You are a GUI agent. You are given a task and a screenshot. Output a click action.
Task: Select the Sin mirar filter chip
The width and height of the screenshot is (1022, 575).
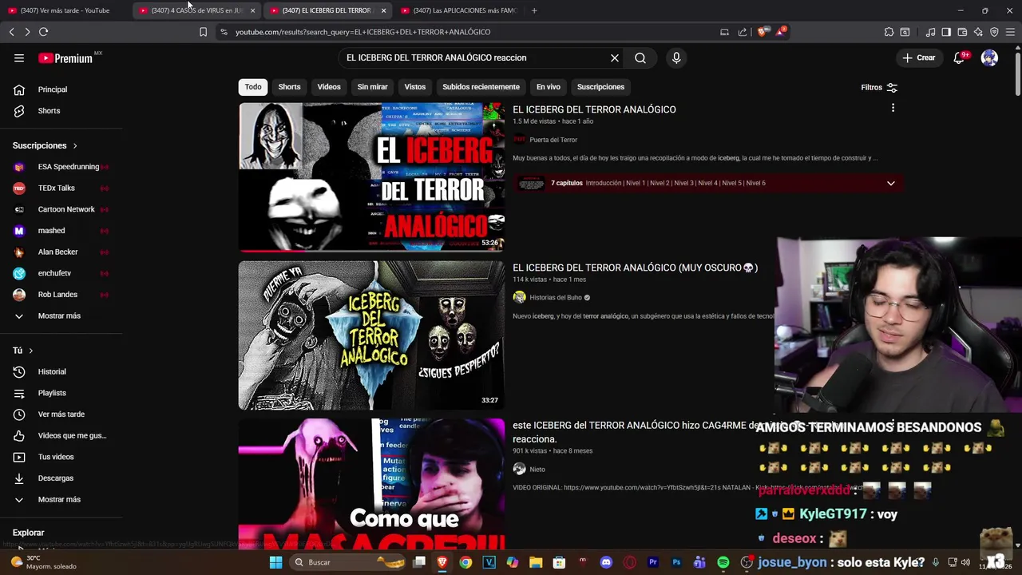coord(372,87)
